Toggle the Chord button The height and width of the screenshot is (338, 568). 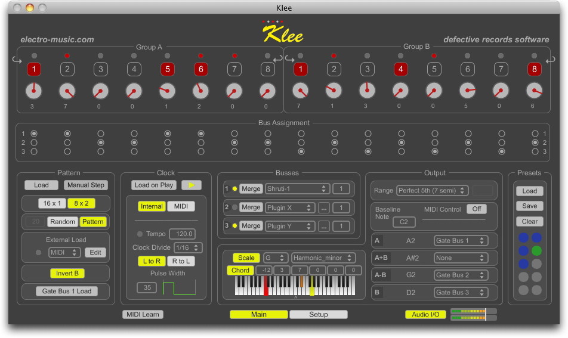pos(240,270)
